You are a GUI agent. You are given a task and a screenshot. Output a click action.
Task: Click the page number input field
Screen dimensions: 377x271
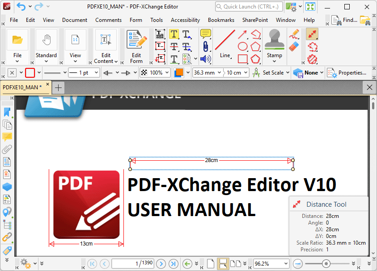tap(133, 263)
